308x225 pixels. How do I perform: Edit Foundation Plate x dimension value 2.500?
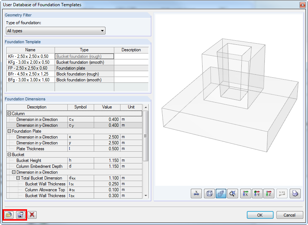107,137
